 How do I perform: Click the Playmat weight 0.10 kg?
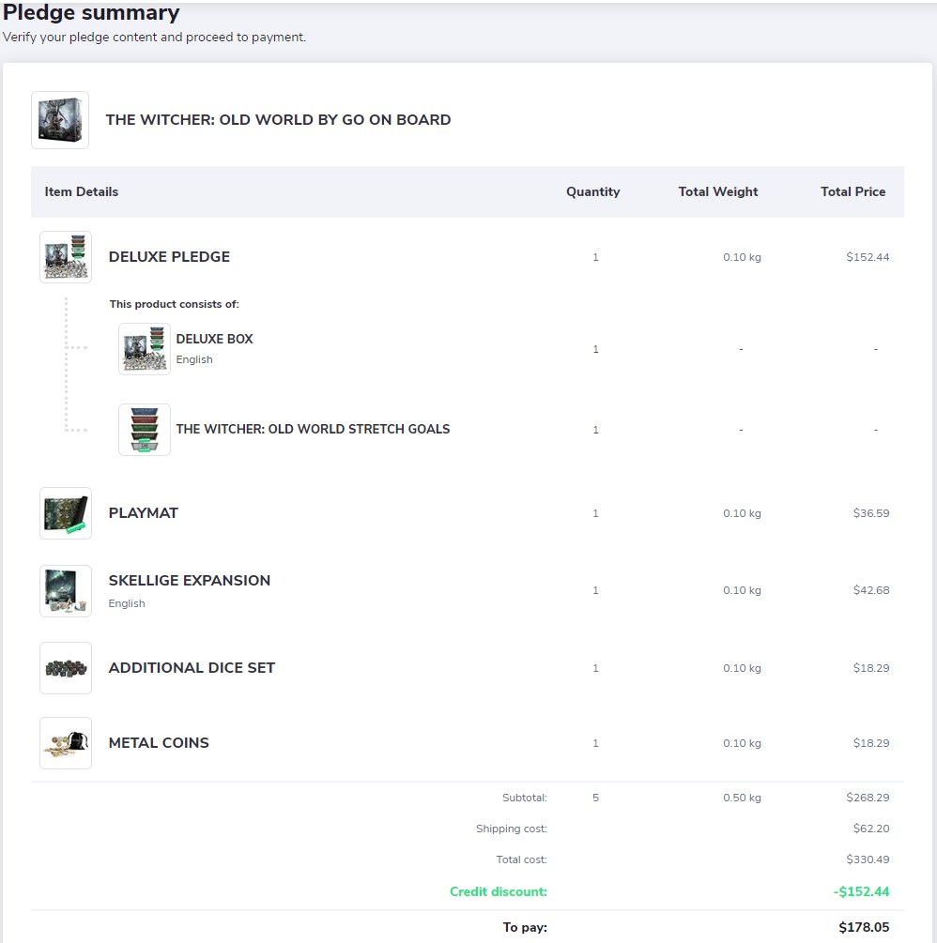742,513
